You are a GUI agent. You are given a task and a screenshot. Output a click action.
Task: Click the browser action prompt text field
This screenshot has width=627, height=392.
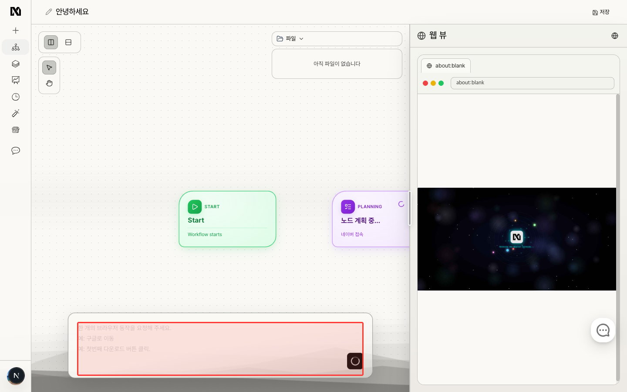click(x=220, y=349)
